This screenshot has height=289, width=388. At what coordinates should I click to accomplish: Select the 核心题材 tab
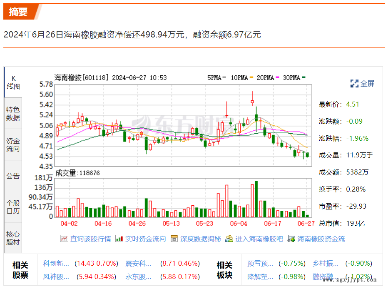pos(13,238)
